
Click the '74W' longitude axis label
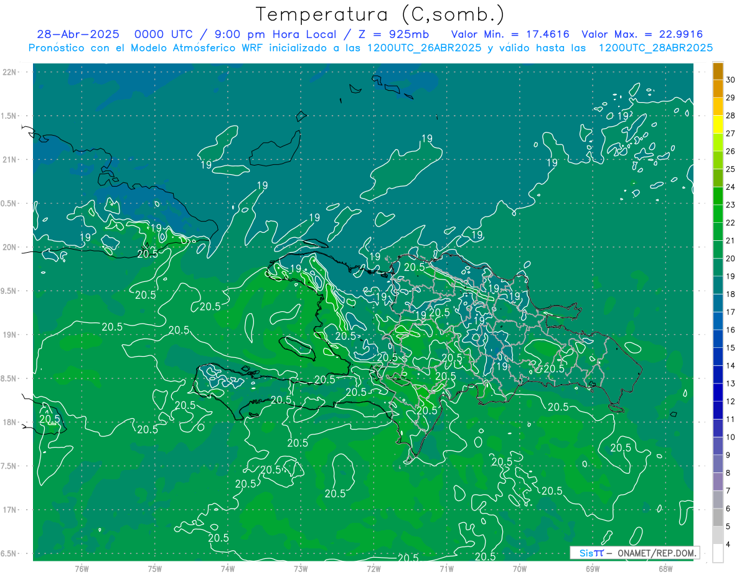point(228,568)
